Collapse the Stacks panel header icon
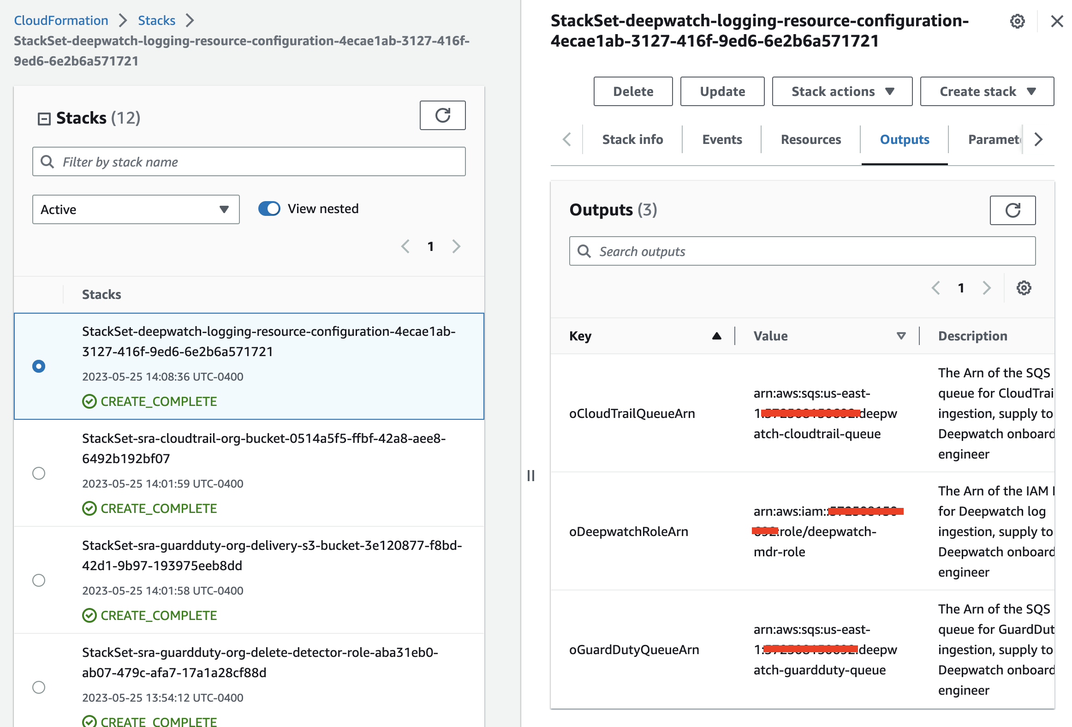The image size is (1072, 727). [44, 119]
